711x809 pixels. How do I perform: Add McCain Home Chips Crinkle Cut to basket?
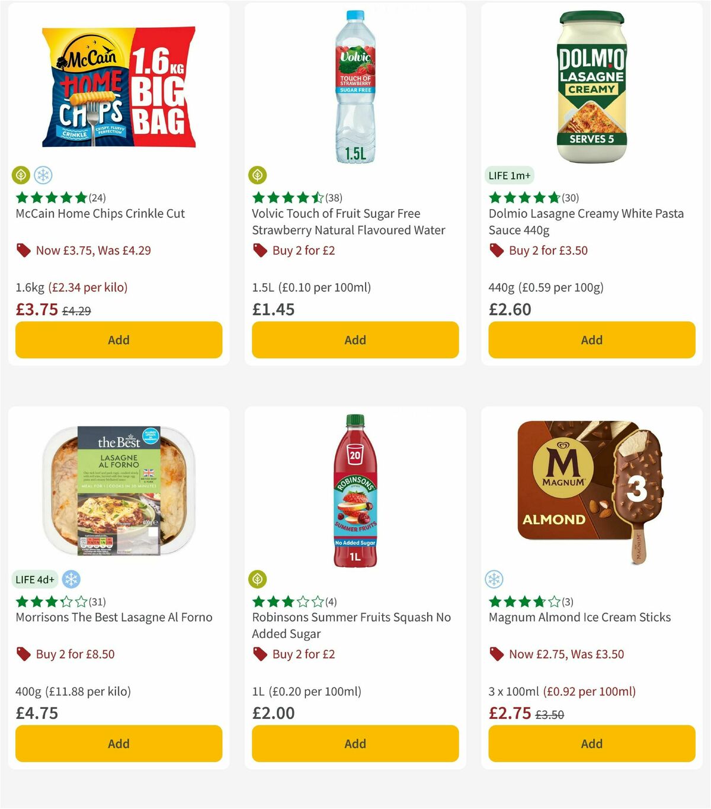click(x=118, y=340)
